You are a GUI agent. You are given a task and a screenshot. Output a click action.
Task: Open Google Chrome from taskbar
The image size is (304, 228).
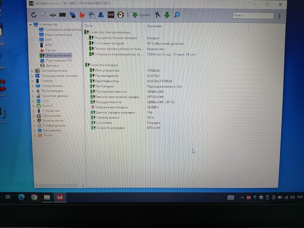pos(34,197)
